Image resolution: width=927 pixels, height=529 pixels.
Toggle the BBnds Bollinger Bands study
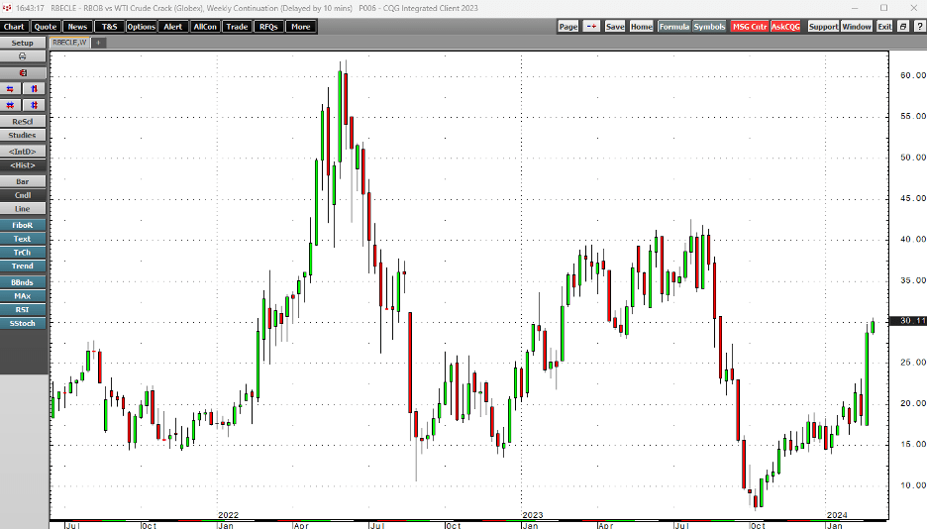click(23, 282)
